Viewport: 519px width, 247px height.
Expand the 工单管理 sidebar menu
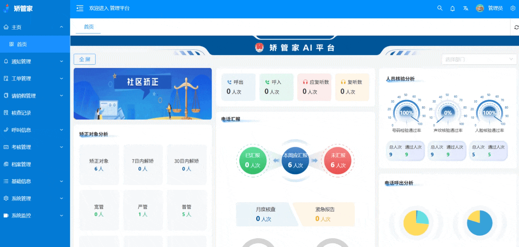(35, 79)
